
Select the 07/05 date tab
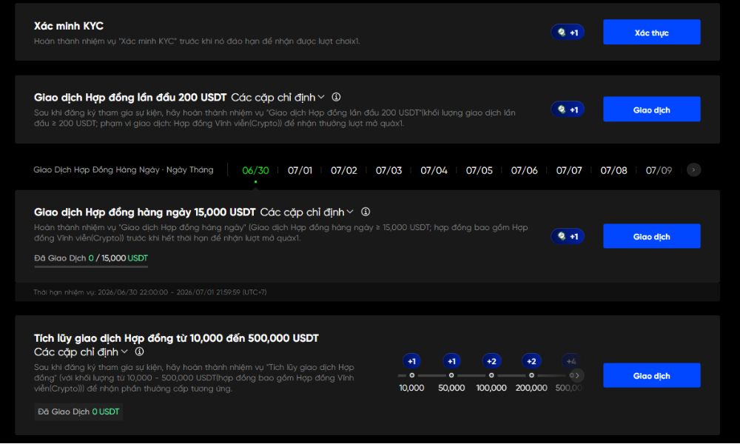pos(479,170)
